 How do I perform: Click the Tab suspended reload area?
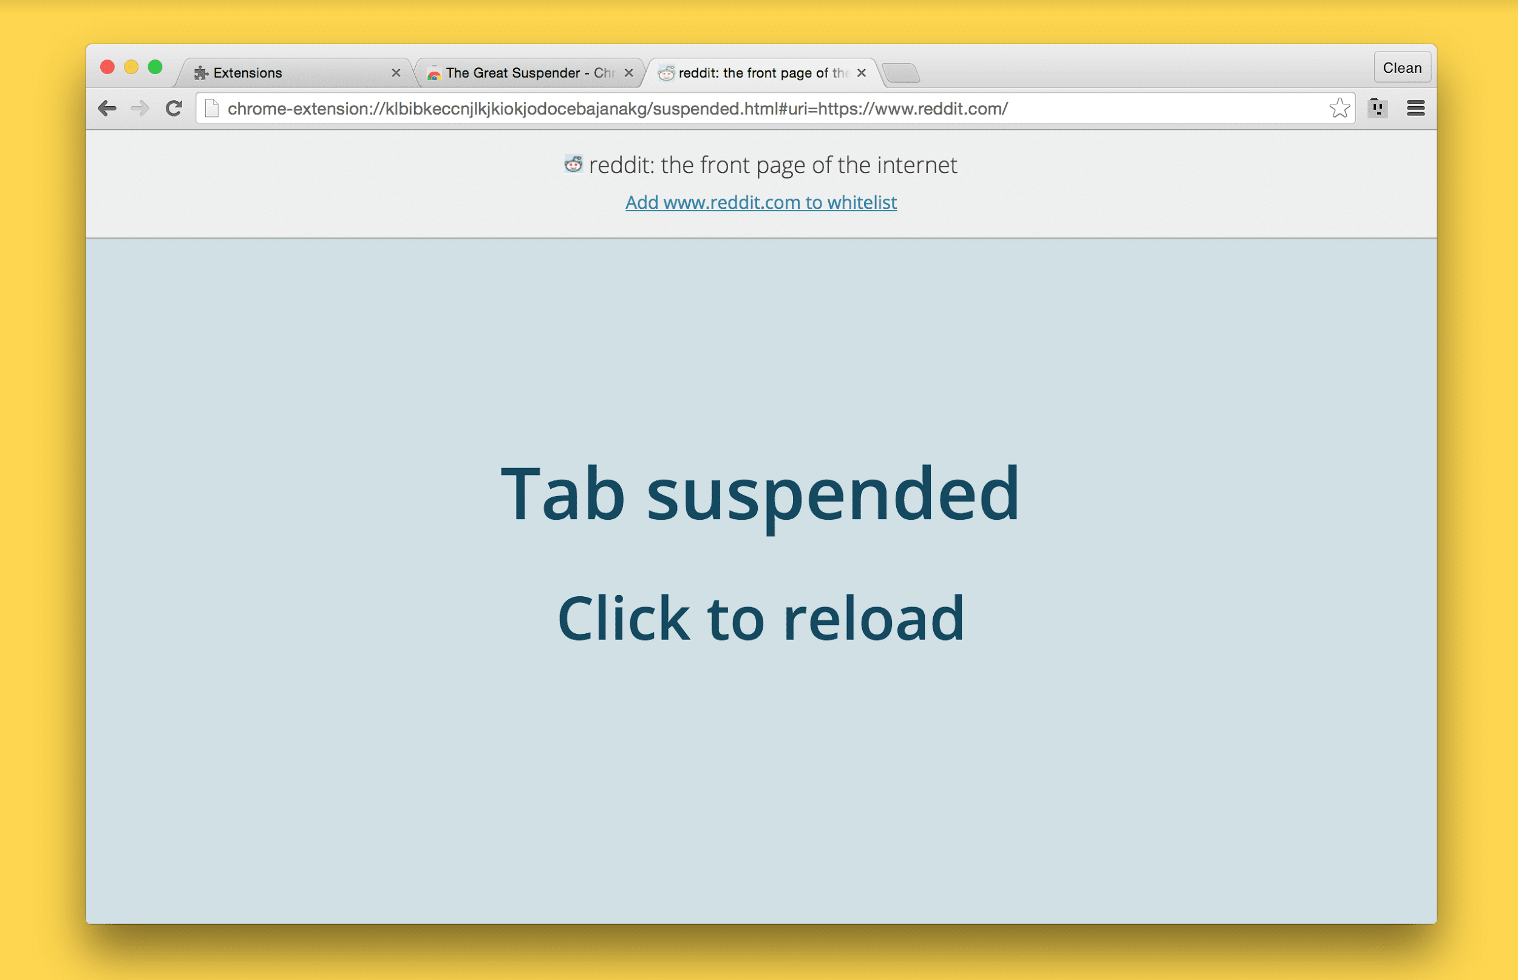tap(759, 553)
